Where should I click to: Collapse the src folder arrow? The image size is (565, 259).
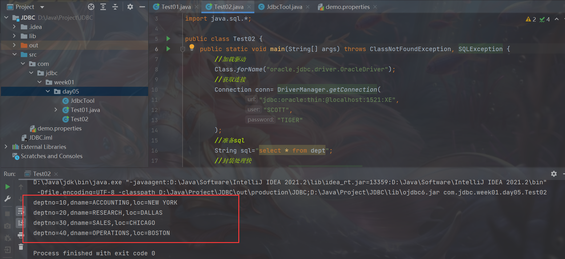pos(14,54)
